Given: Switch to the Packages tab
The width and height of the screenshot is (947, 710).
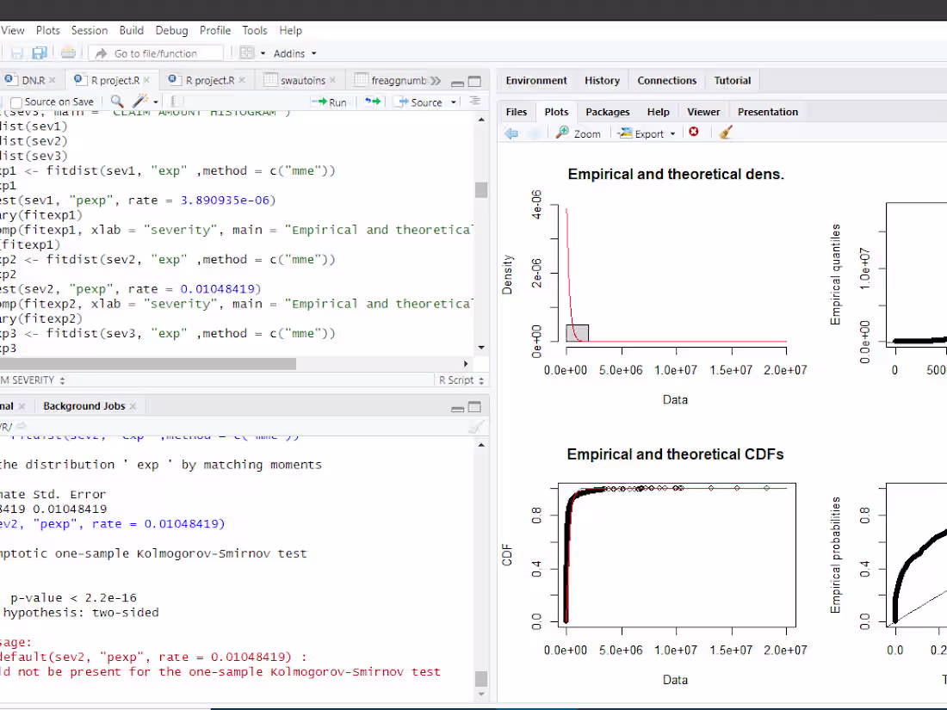Looking at the screenshot, I should click(607, 112).
